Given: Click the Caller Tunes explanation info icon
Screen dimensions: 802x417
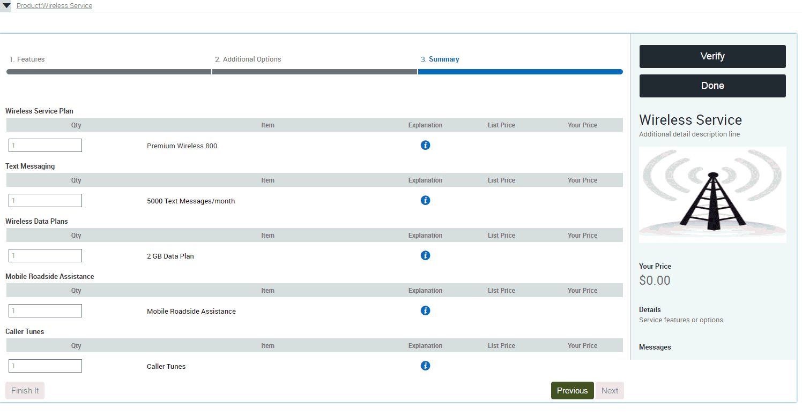Looking at the screenshot, I should (x=425, y=366).
